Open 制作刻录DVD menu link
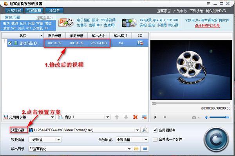235x156 pixels. 216,11
